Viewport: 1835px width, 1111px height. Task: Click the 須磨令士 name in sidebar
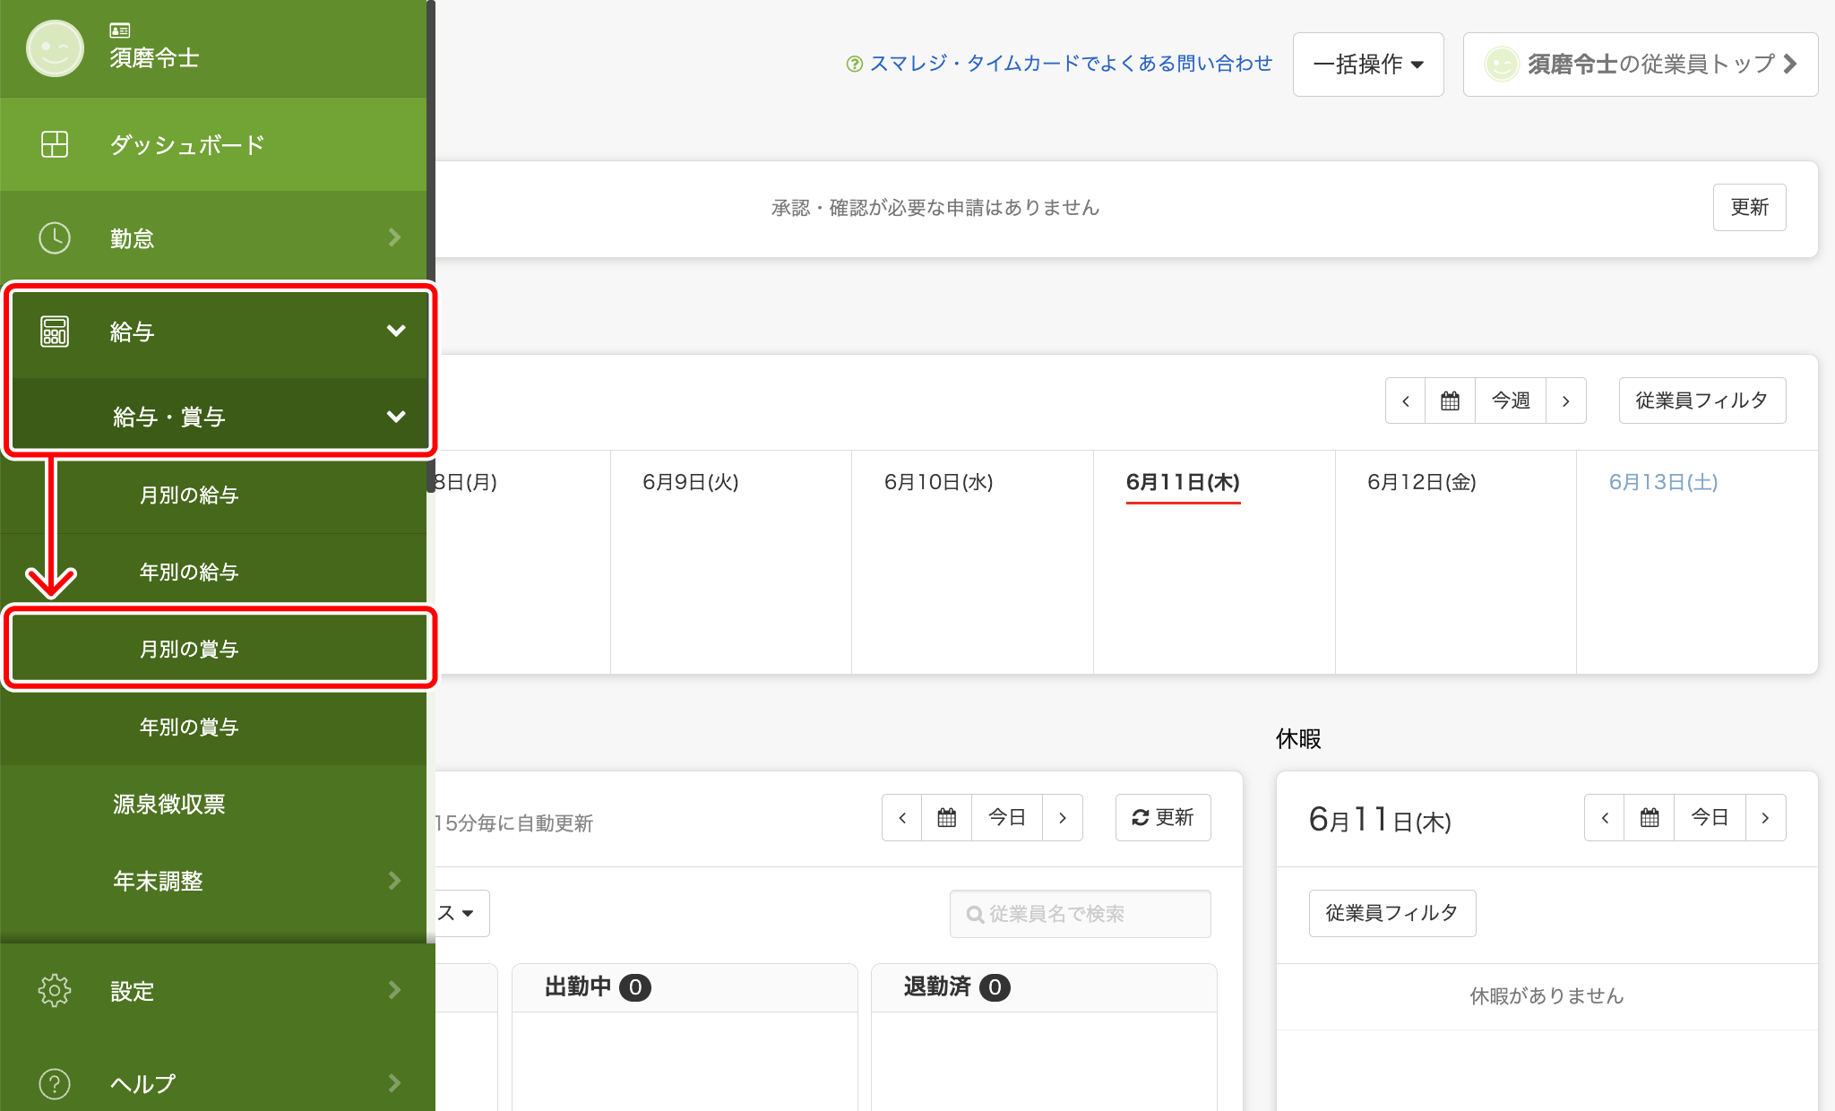pyautogui.click(x=154, y=58)
